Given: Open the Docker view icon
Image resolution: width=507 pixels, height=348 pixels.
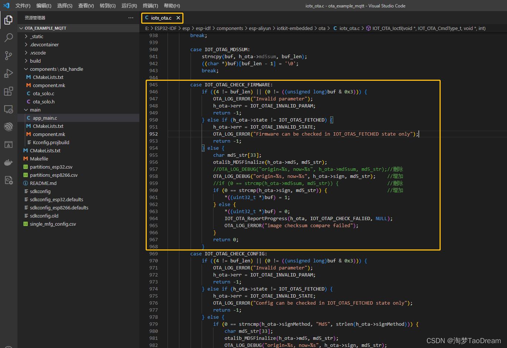Looking at the screenshot, I should [x=8, y=162].
